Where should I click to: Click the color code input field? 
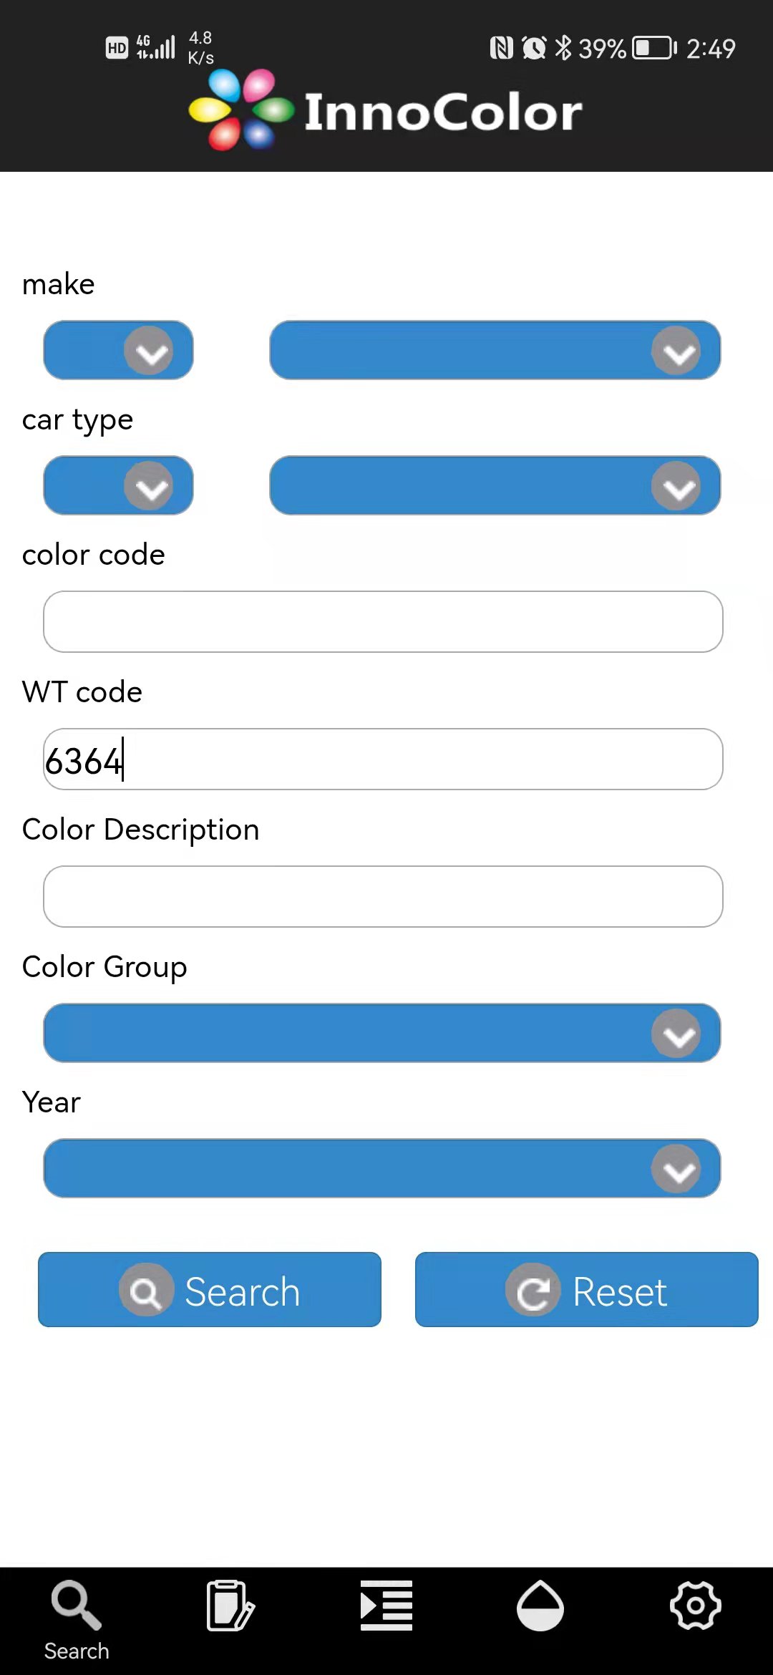(383, 621)
